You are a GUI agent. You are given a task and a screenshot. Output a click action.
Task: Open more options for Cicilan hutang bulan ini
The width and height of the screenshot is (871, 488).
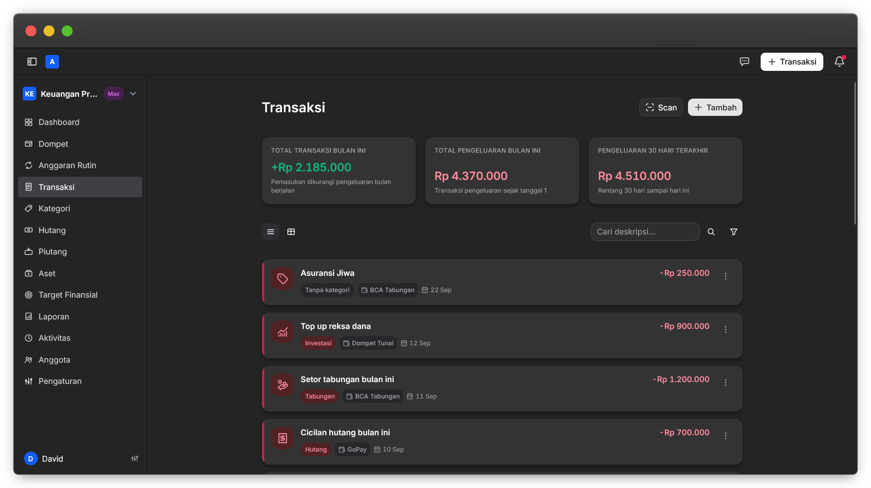click(726, 436)
